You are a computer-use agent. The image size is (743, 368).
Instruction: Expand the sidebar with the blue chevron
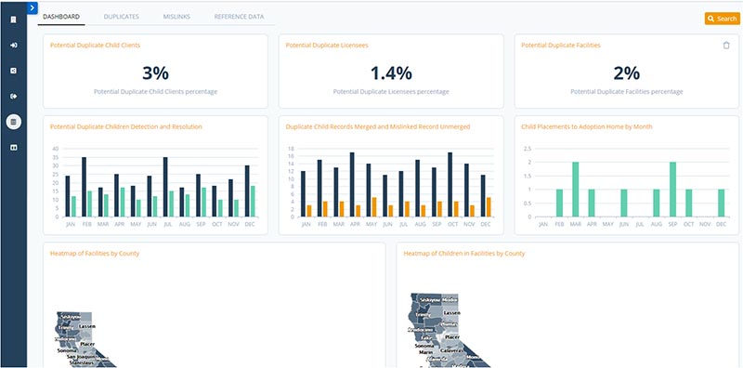pyautogui.click(x=33, y=8)
